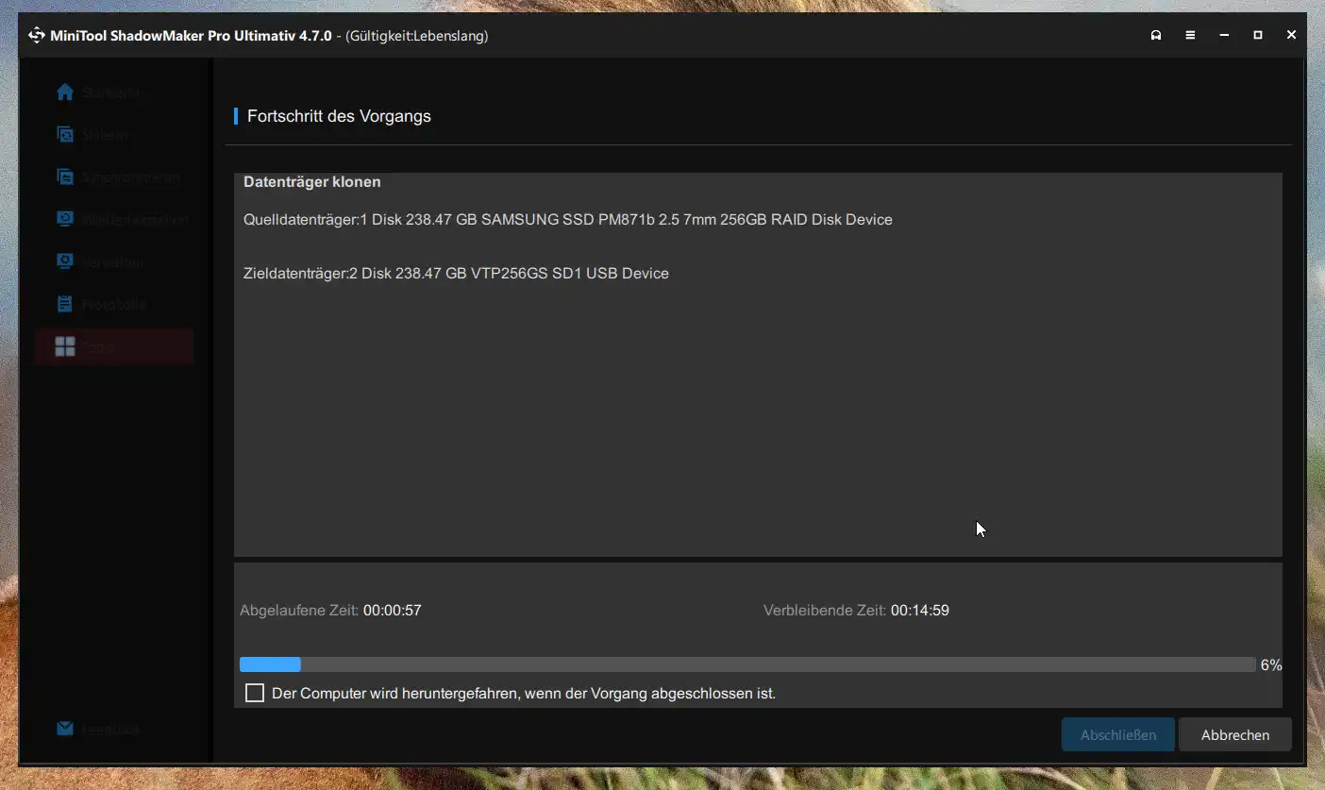This screenshot has height=790, width=1325.
Task: Click the headset support icon in title bar
Action: coord(1156,36)
